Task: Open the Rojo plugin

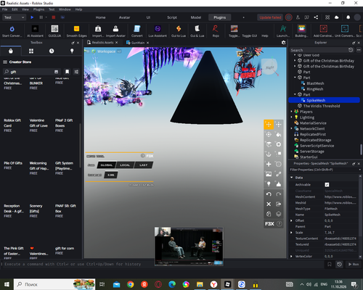Action: [216, 31]
